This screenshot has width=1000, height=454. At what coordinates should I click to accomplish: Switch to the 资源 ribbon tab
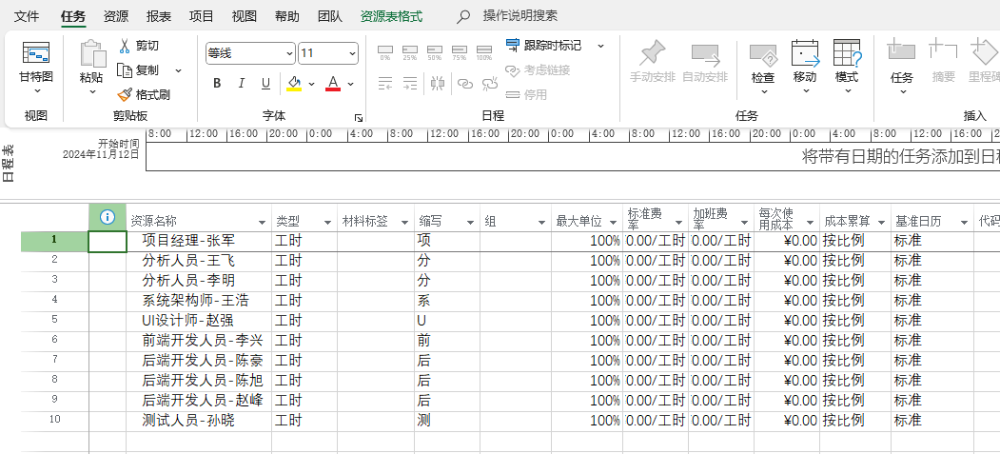tap(115, 16)
